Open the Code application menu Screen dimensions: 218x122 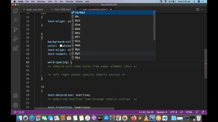point(20,1)
